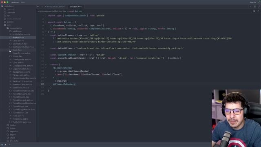Expand the sections folder

(x=17, y=31)
